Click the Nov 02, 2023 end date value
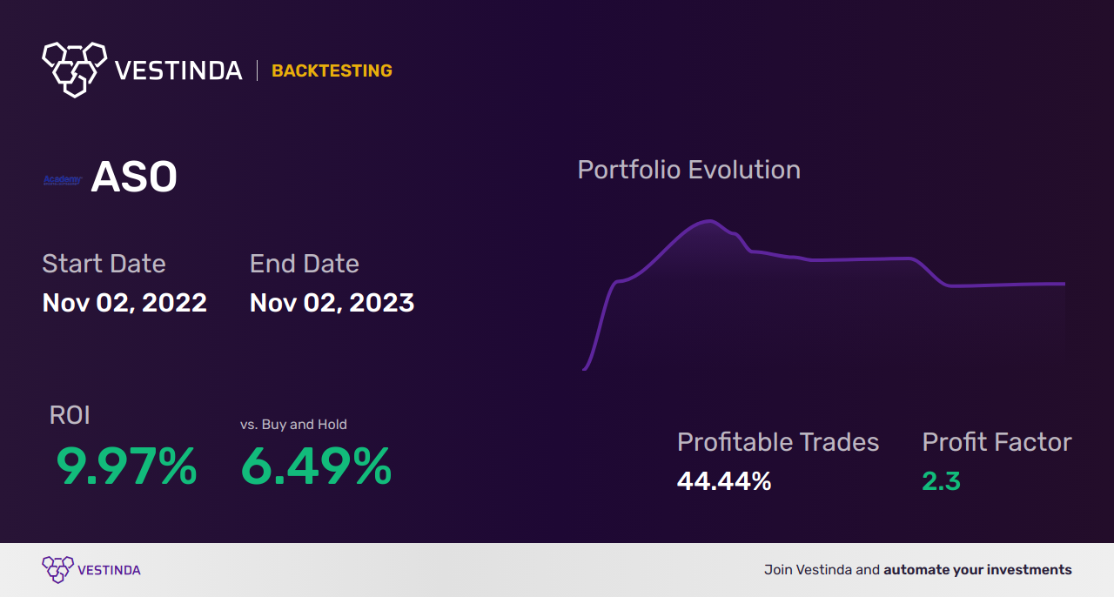1114x597 pixels. coord(332,303)
